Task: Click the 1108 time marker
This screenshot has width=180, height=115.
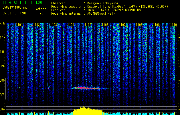Action: tap(139, 24)
